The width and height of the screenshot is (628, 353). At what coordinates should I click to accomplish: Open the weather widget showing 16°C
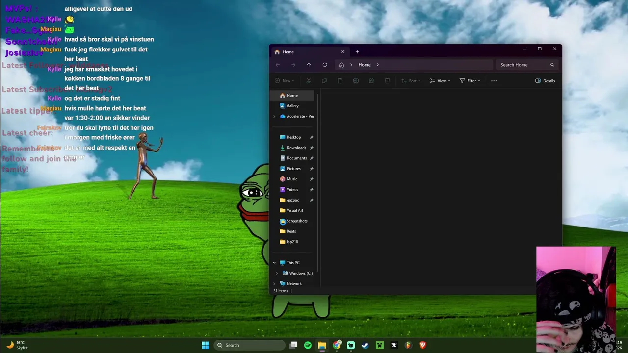coord(17,345)
